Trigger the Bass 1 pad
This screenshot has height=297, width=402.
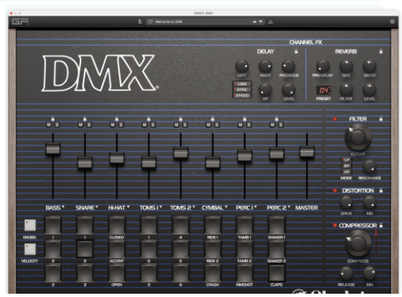(x=53, y=226)
